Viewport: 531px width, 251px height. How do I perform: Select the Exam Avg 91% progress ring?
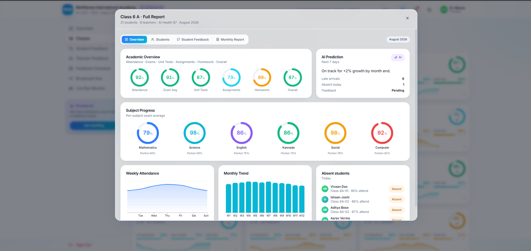pyautogui.click(x=170, y=78)
